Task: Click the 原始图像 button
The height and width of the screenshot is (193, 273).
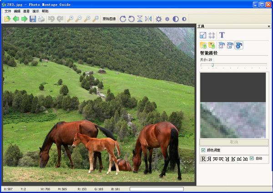Action: click(x=109, y=19)
